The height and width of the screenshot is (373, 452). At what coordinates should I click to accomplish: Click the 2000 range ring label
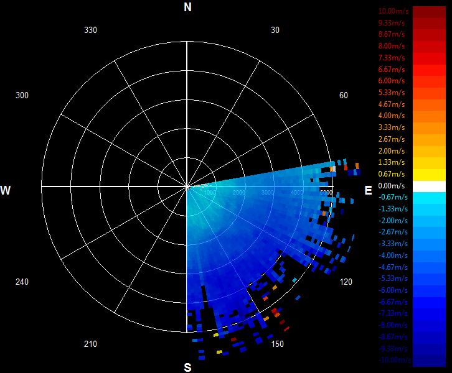(238, 193)
